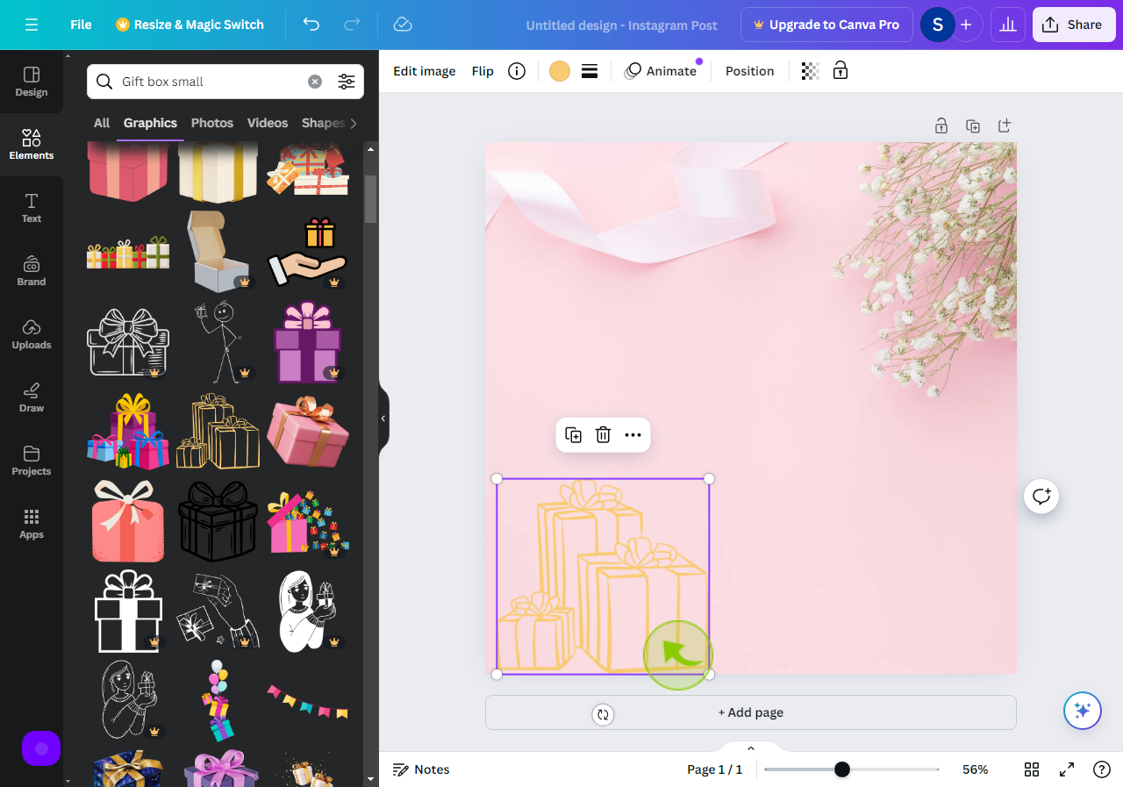Open the Design sidebar panel

click(x=32, y=82)
